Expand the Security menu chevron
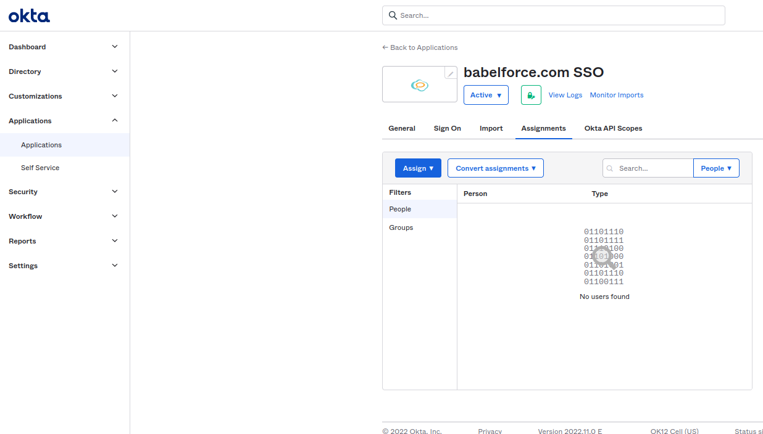 (115, 192)
